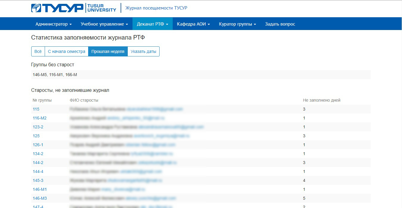Select the Всё period filter
The width and height of the screenshot is (402, 208).
[x=38, y=51]
